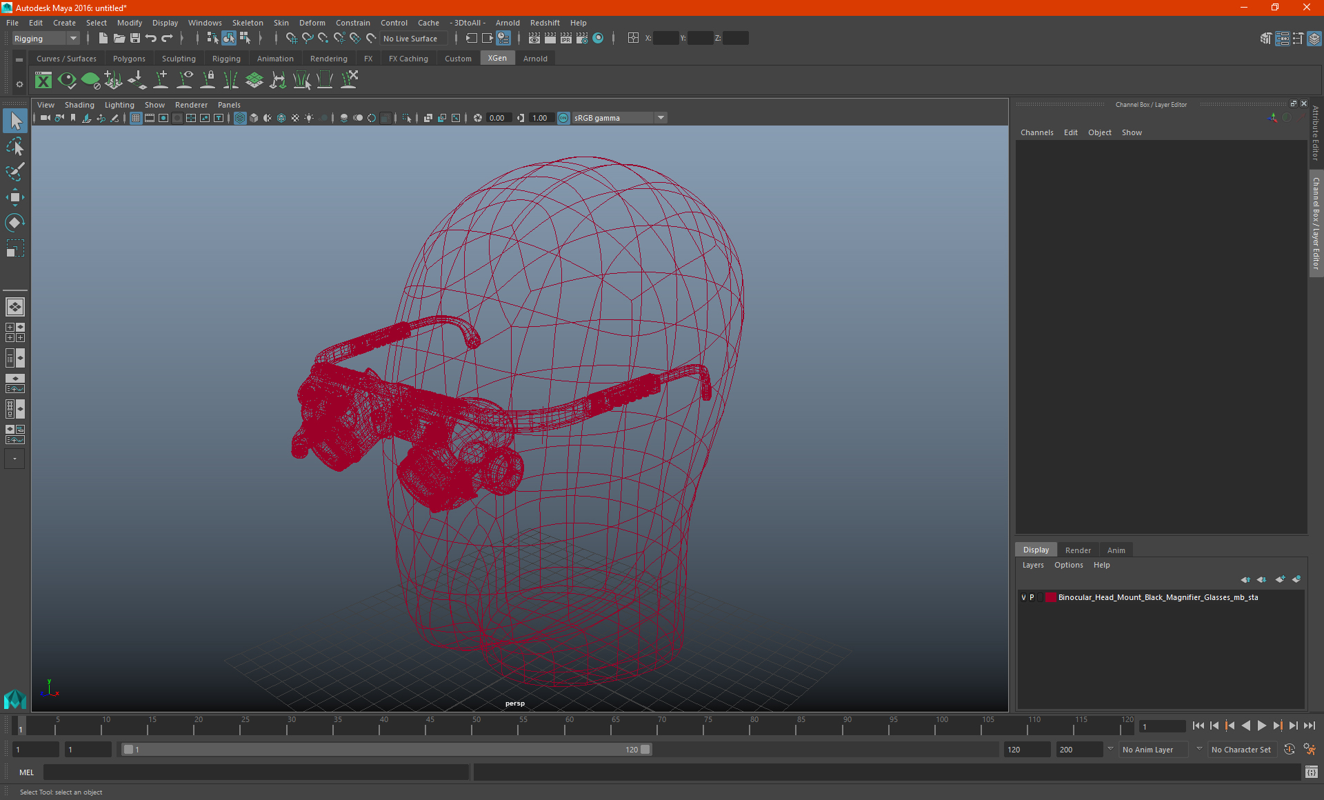
Task: Select the arrow Select tool
Action: click(x=15, y=121)
